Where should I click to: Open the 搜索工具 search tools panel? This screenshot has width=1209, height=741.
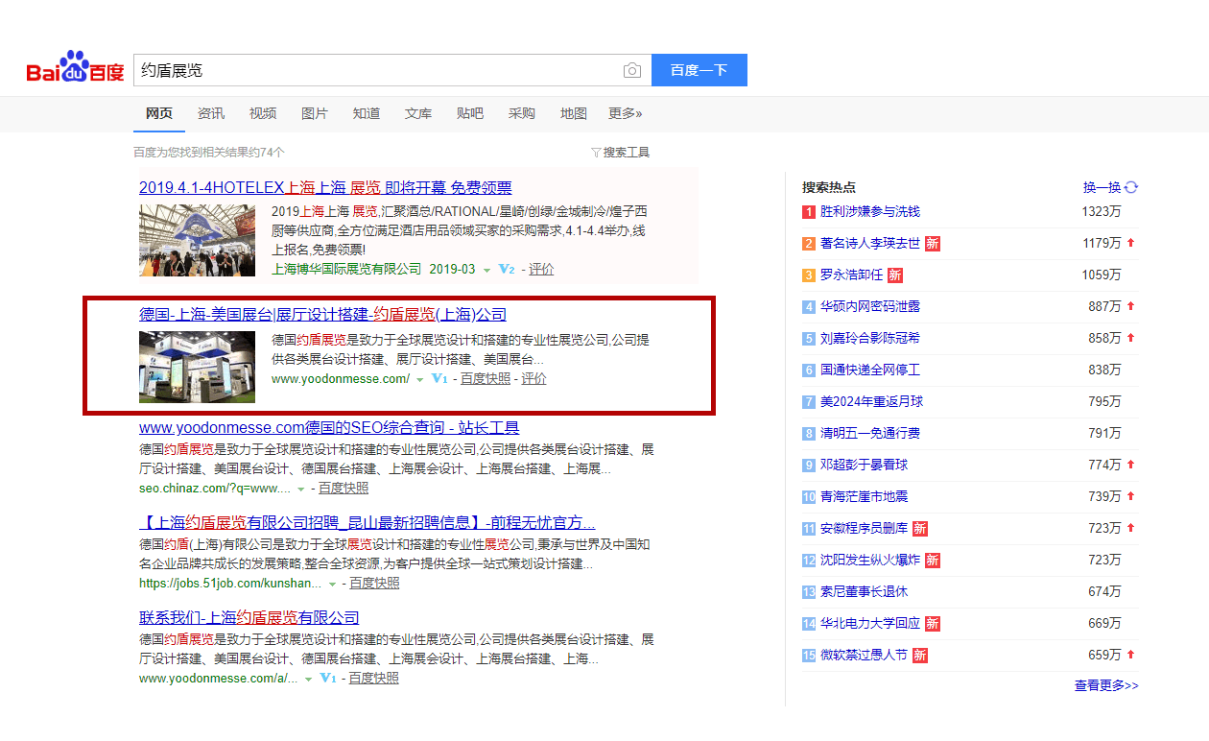point(621,152)
